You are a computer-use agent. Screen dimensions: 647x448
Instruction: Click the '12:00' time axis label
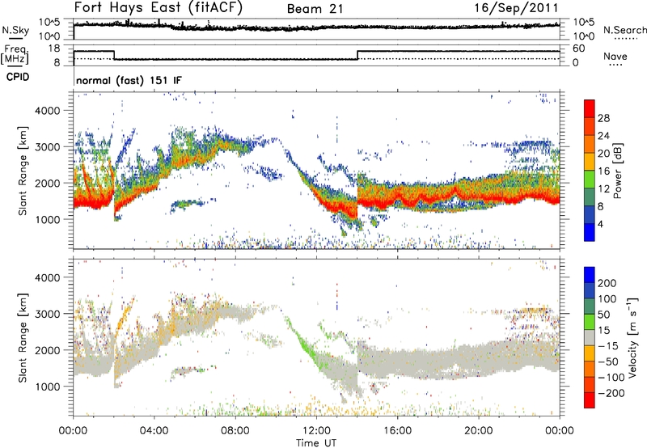coord(316,431)
